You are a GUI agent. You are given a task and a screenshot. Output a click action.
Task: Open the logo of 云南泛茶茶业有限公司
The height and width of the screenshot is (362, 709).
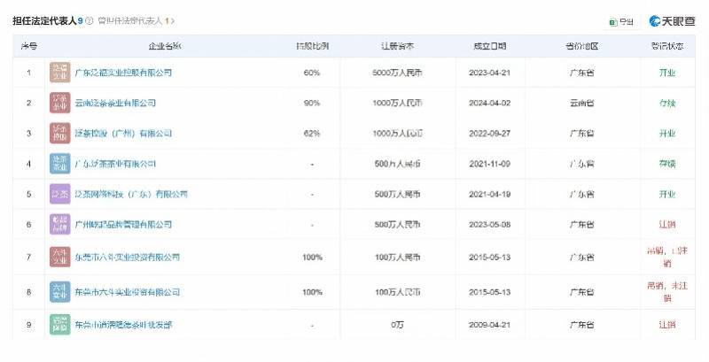point(58,103)
